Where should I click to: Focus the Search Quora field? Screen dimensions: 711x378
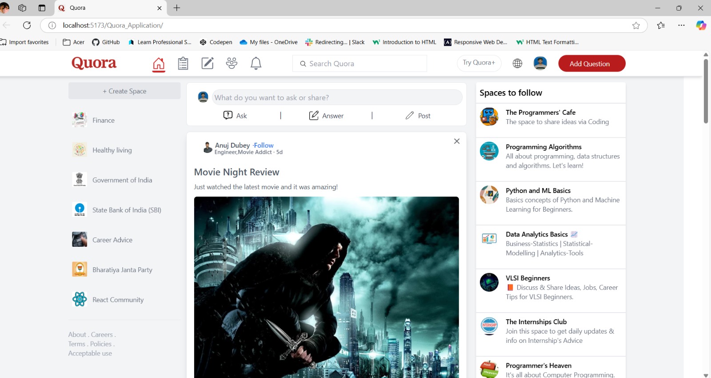(359, 64)
